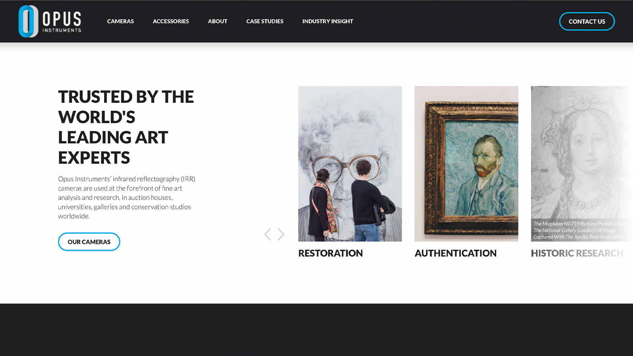
Task: Expand the Industry Insight menu
Action: click(328, 21)
